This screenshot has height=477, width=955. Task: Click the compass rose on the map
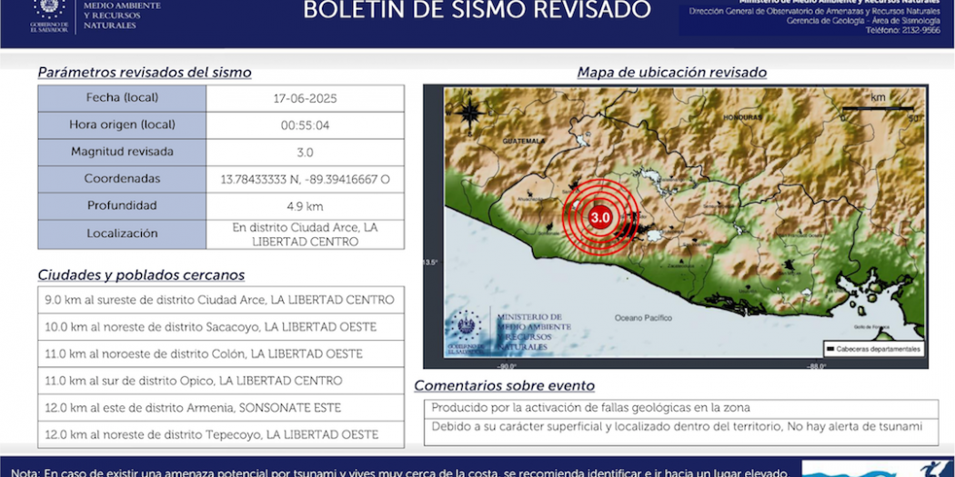[x=470, y=114]
